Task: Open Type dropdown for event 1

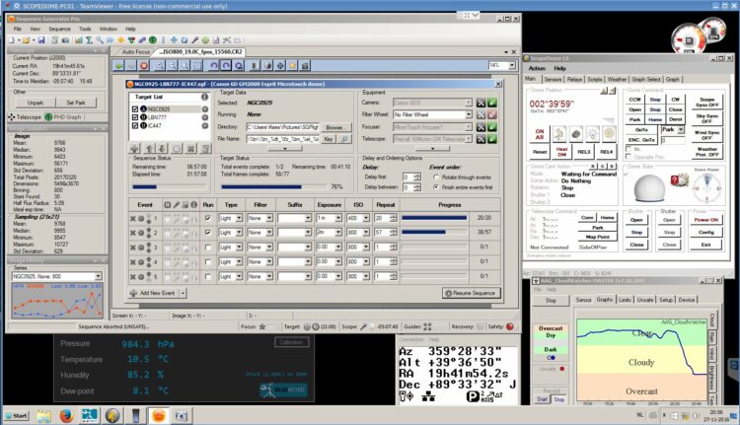Action: [240, 218]
